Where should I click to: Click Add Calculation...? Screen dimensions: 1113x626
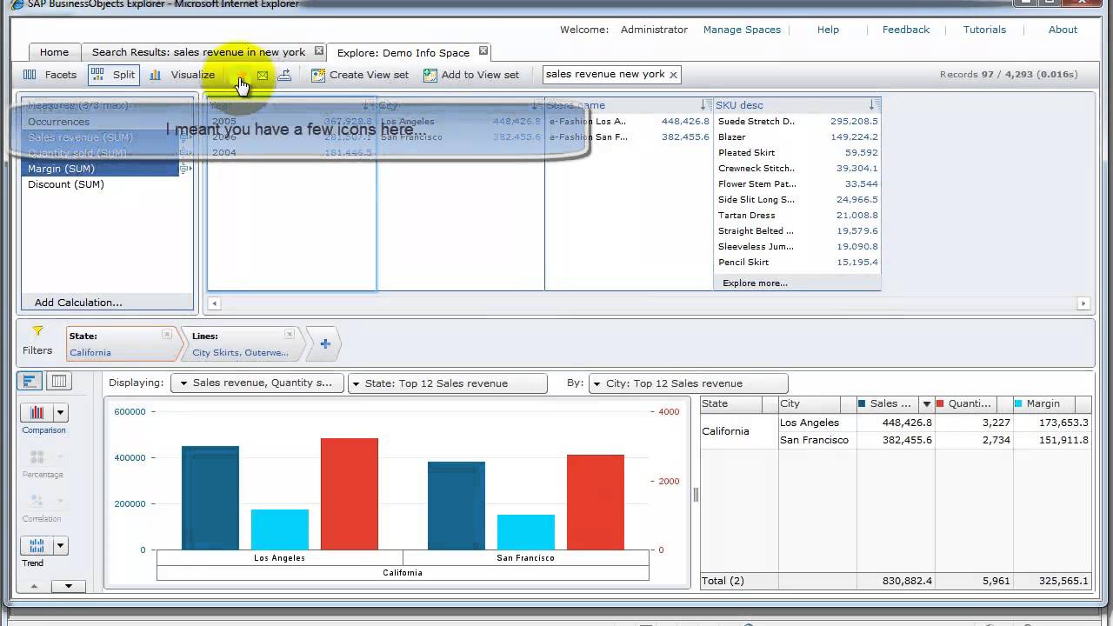(78, 303)
